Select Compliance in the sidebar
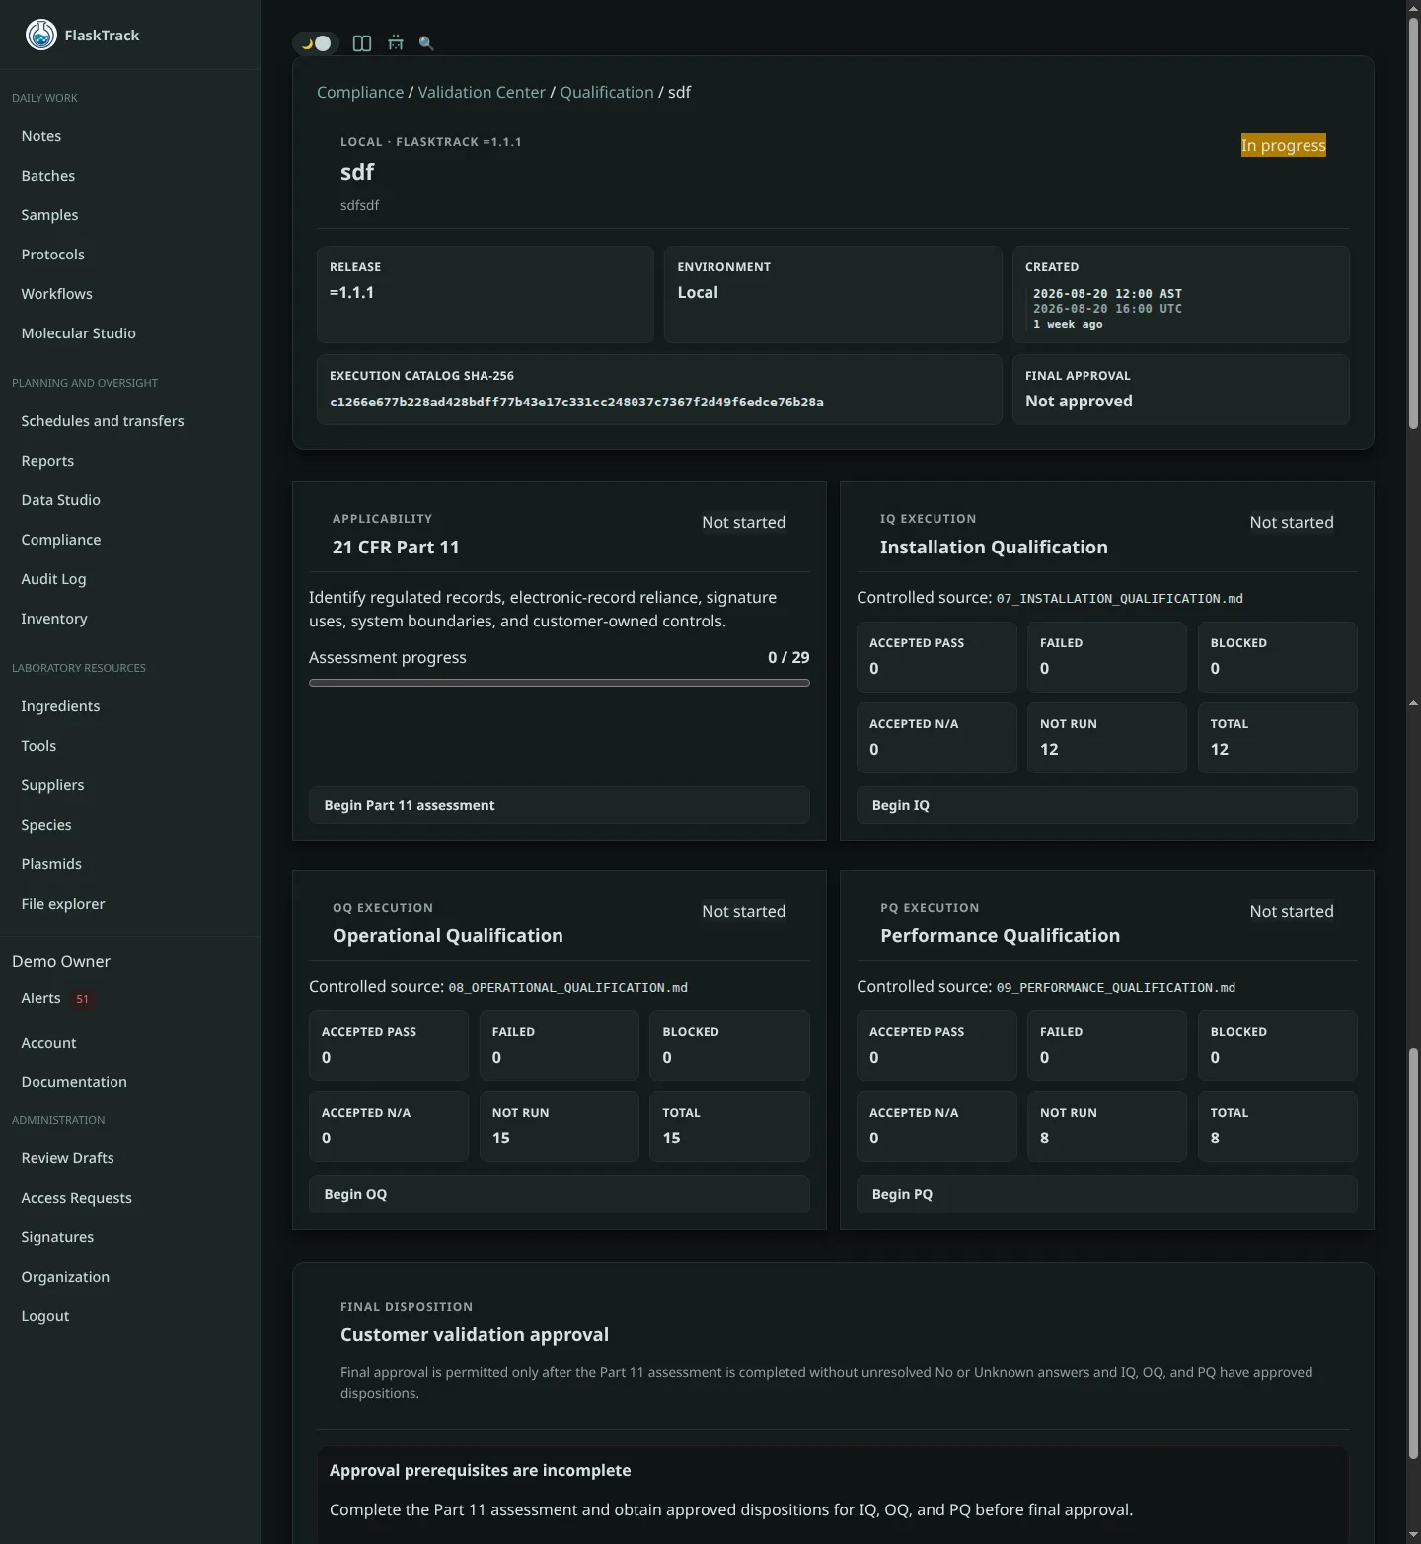 coord(61,540)
